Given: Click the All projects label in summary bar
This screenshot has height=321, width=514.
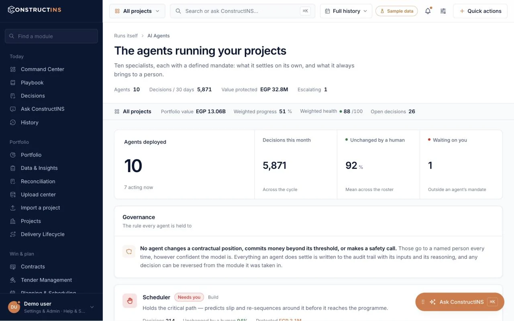Looking at the screenshot, I should [137, 112].
